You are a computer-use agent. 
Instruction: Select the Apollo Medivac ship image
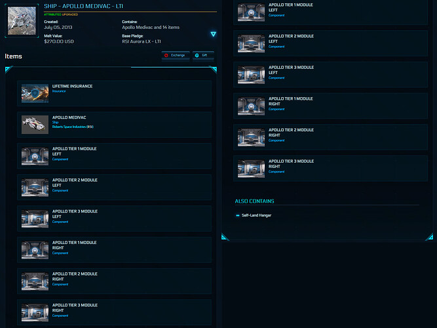(35, 125)
